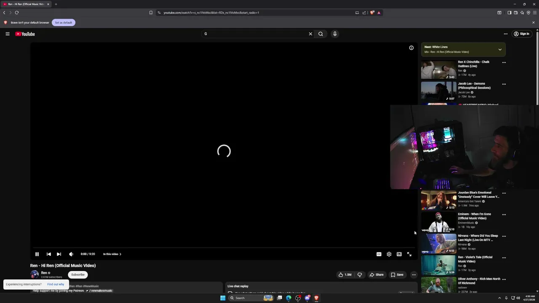Screen dimensions: 539x303
Task: Open Ren - Violet's Tale video title
Action: coord(475,259)
